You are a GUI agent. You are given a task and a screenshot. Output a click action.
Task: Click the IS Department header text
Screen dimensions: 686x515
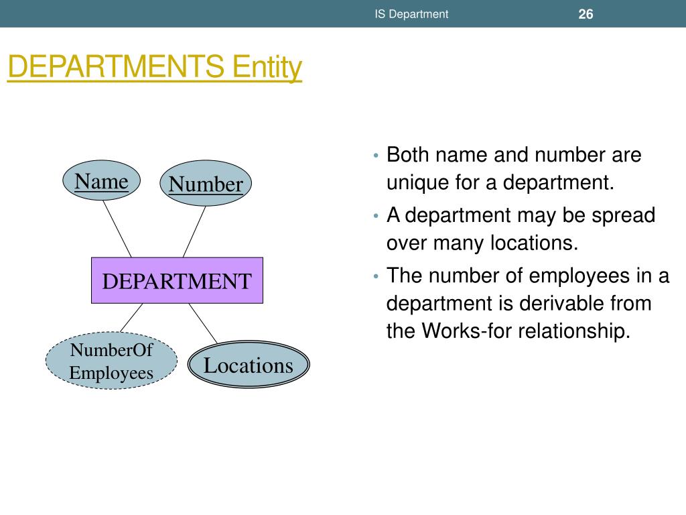click(411, 14)
